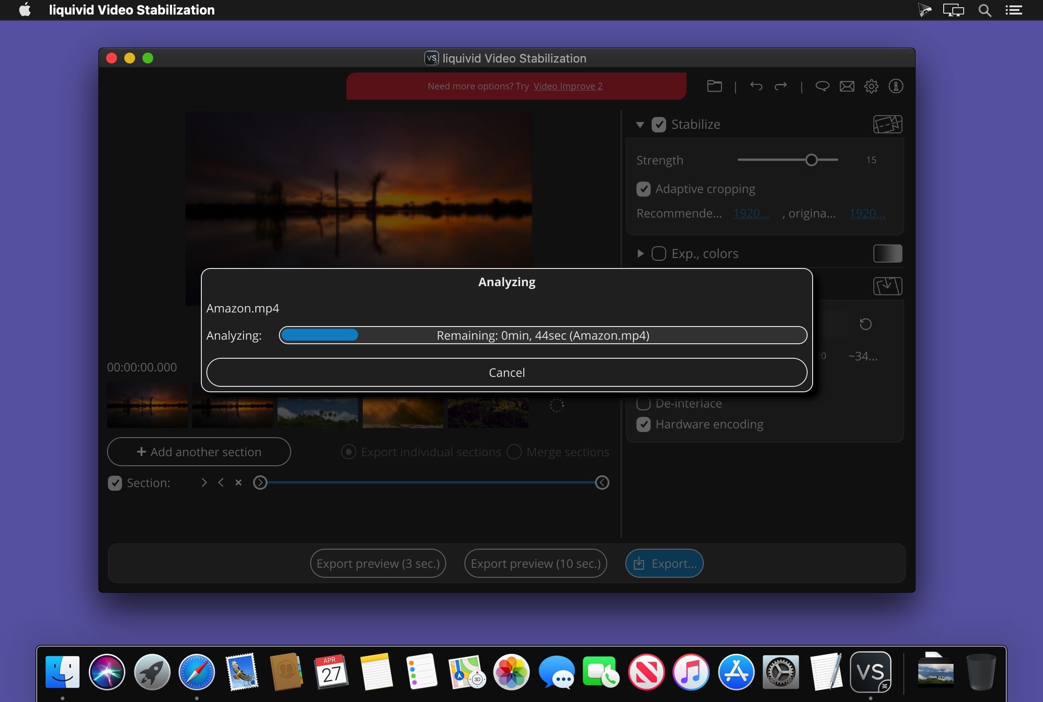Toggle the Adaptive cropping checkbox
This screenshot has width=1043, height=702.
tap(643, 189)
